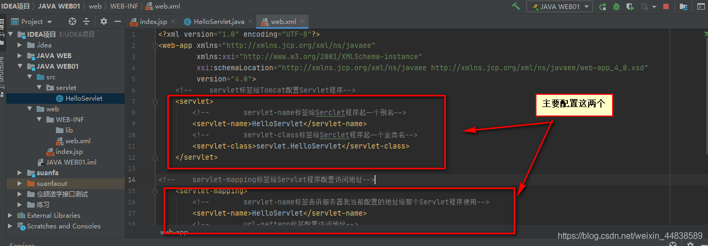Run with coverage using the shield icon
Image resolution: width=708 pixels, height=246 pixels.
tap(630, 6)
